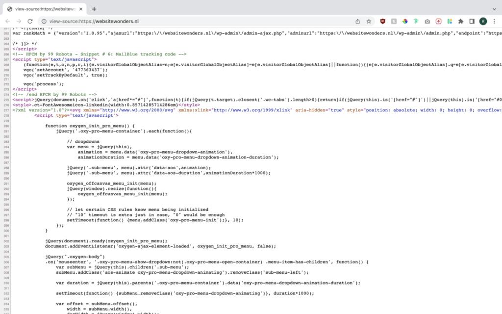Open the three-dot Chrome menu
The height and width of the screenshot is (314, 502).
495,22
